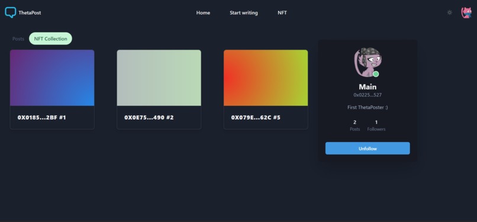Select the NFT Collection tab
Viewport: 477px width, 222px height.
coord(50,38)
